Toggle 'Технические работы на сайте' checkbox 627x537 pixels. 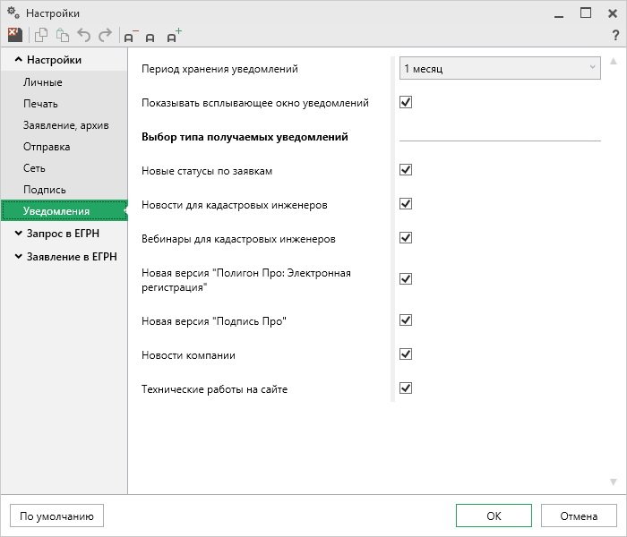point(406,388)
